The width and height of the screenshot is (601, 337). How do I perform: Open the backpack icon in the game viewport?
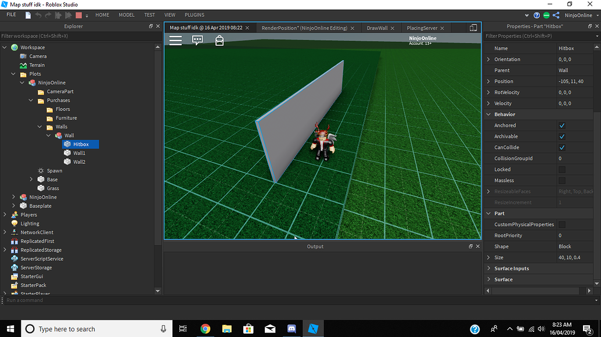tap(219, 41)
